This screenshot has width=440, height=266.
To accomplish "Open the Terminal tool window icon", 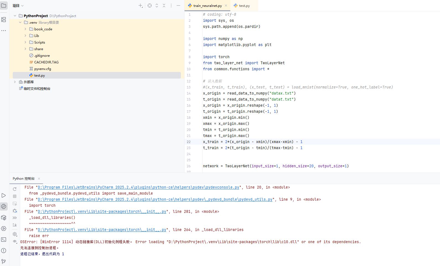I will 4,240.
